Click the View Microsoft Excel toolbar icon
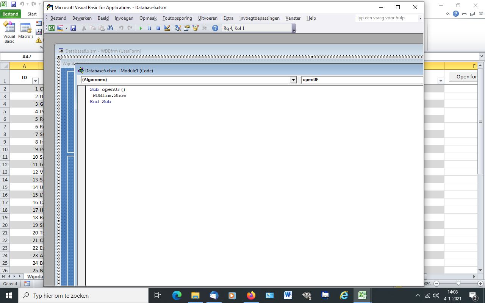The width and height of the screenshot is (485, 303). click(x=52, y=28)
